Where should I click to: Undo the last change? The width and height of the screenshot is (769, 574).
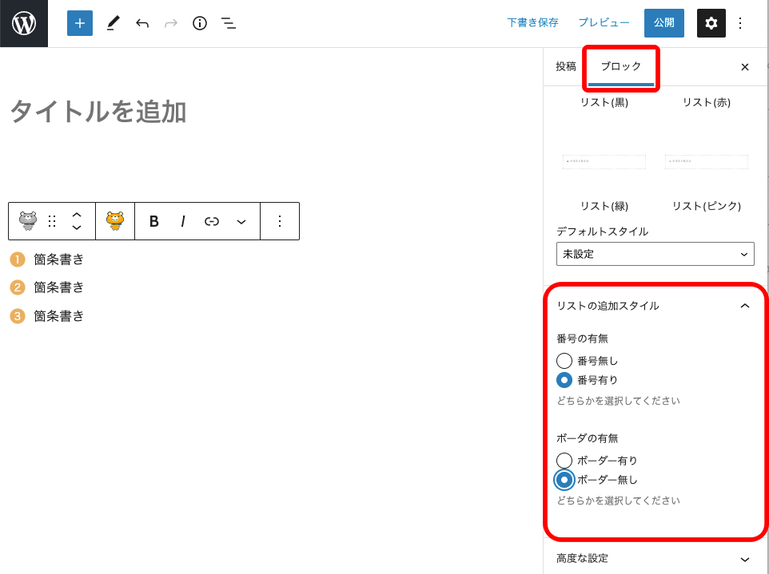tap(142, 23)
